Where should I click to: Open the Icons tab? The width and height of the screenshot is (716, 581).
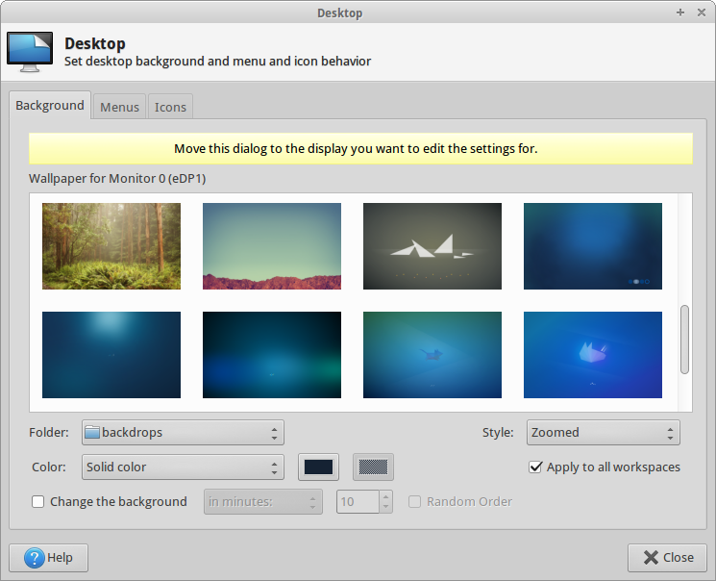tap(170, 107)
